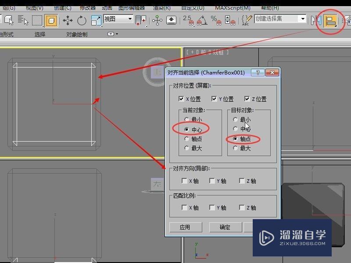Open the Customize menu
The height and width of the screenshot is (263, 351).
[x=193, y=8]
